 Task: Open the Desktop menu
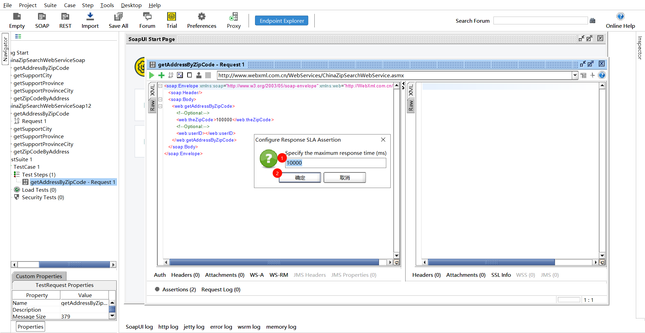click(x=131, y=5)
